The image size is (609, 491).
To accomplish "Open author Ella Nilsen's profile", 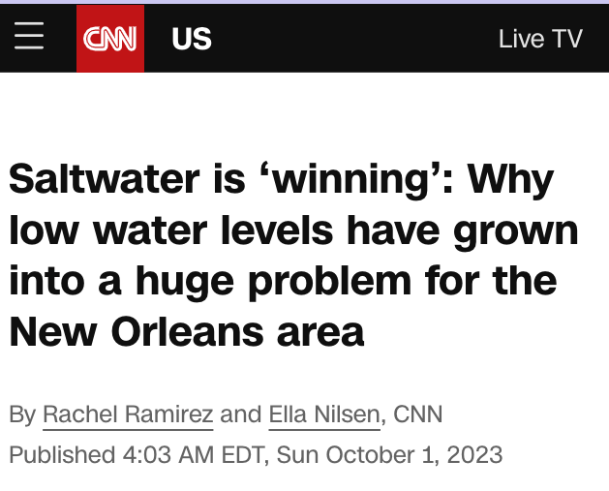I will coord(323,414).
